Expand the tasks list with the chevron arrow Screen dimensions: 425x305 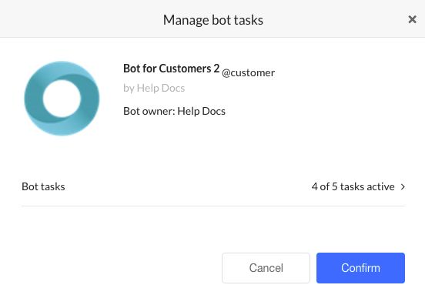[x=403, y=186]
